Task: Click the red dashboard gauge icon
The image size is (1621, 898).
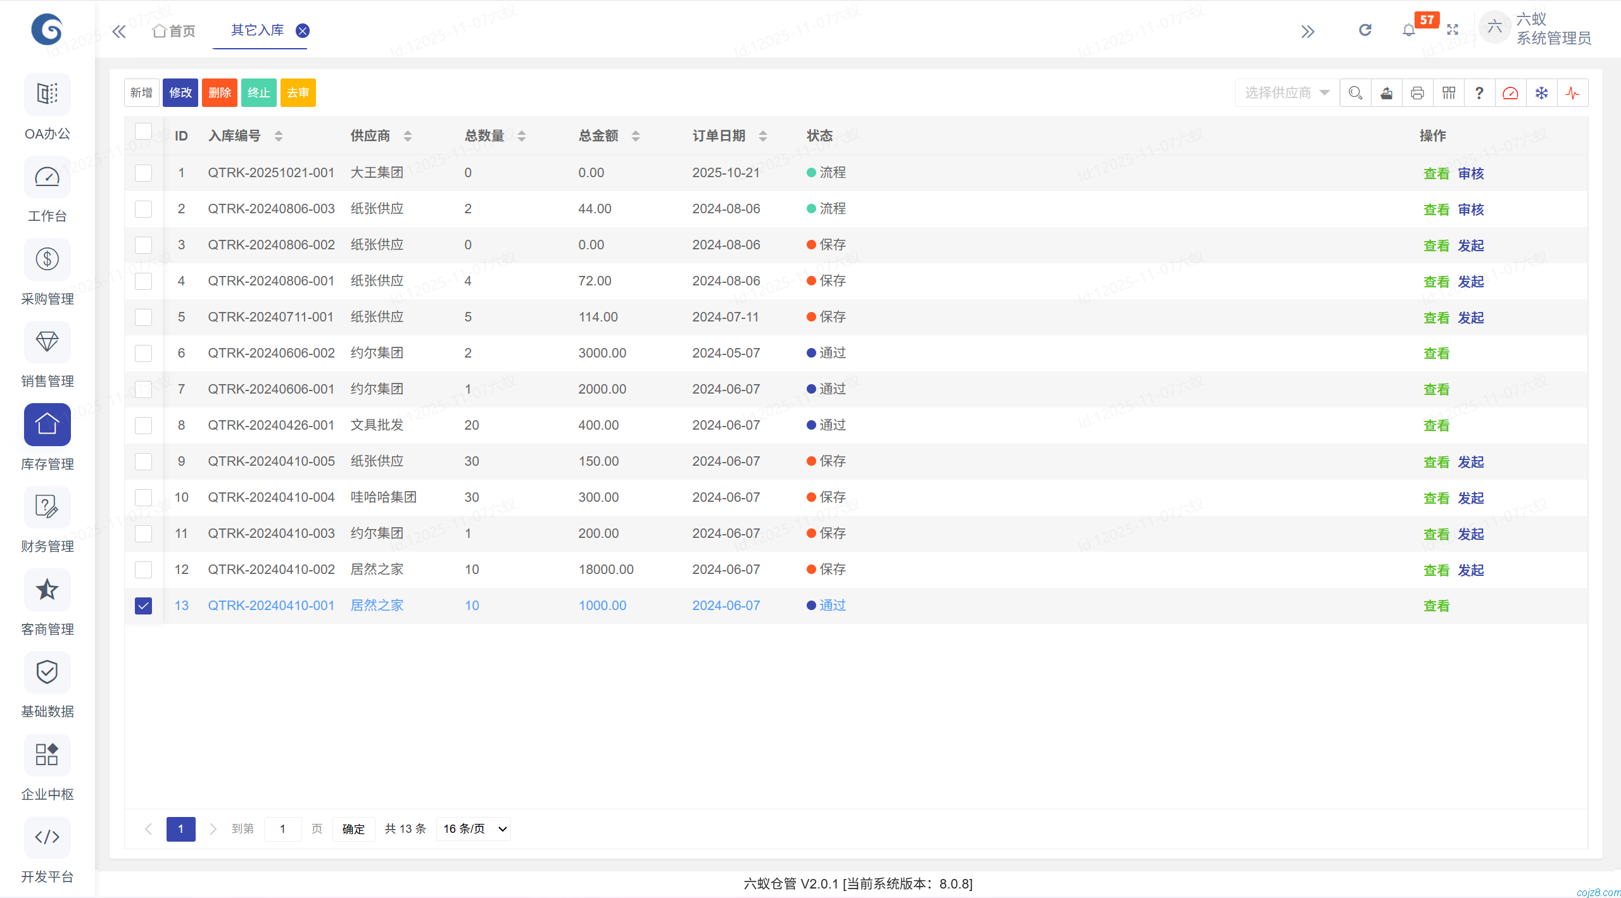Action: (x=1511, y=92)
